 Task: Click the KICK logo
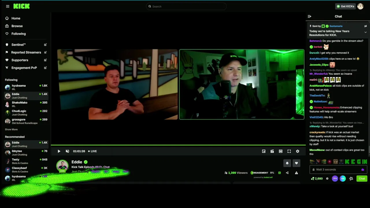[x=21, y=6]
